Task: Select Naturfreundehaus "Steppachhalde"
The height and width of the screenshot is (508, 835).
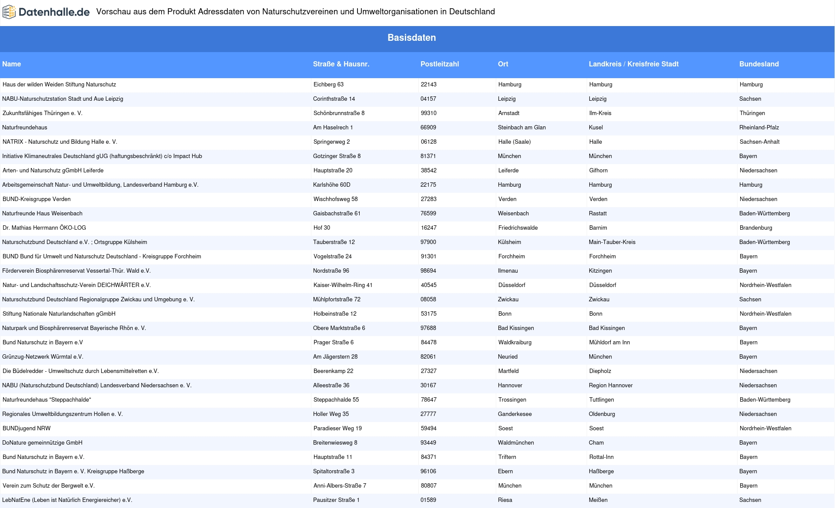Action: pyautogui.click(x=47, y=400)
